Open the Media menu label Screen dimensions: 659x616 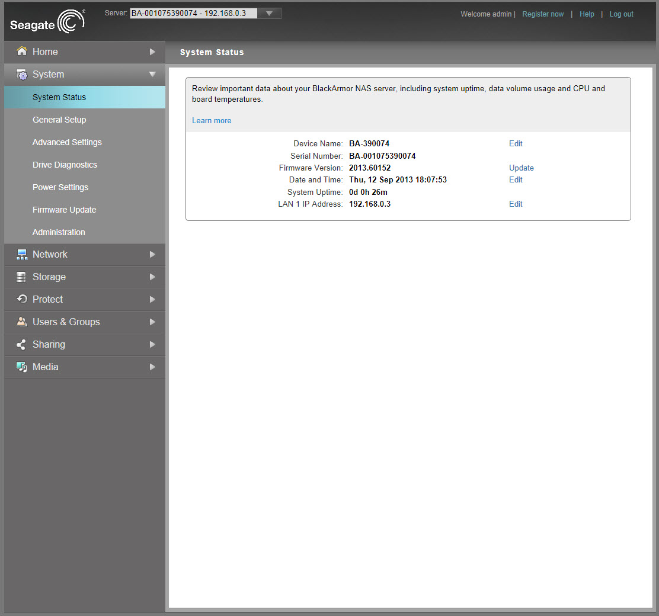(x=46, y=367)
